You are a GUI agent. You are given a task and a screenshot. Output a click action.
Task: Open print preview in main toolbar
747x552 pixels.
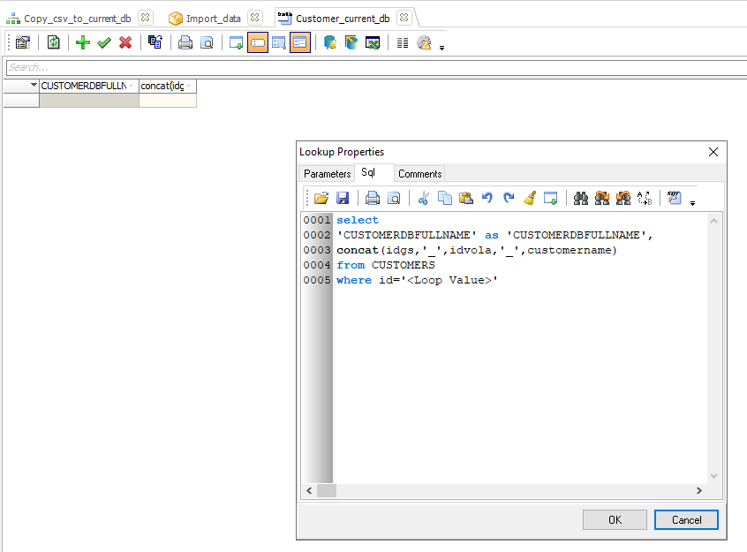click(x=207, y=43)
